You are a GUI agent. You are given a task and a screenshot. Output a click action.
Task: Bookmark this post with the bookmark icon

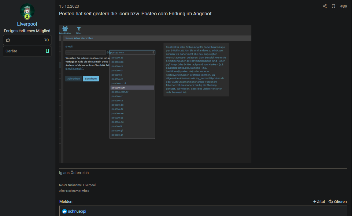(333, 6)
